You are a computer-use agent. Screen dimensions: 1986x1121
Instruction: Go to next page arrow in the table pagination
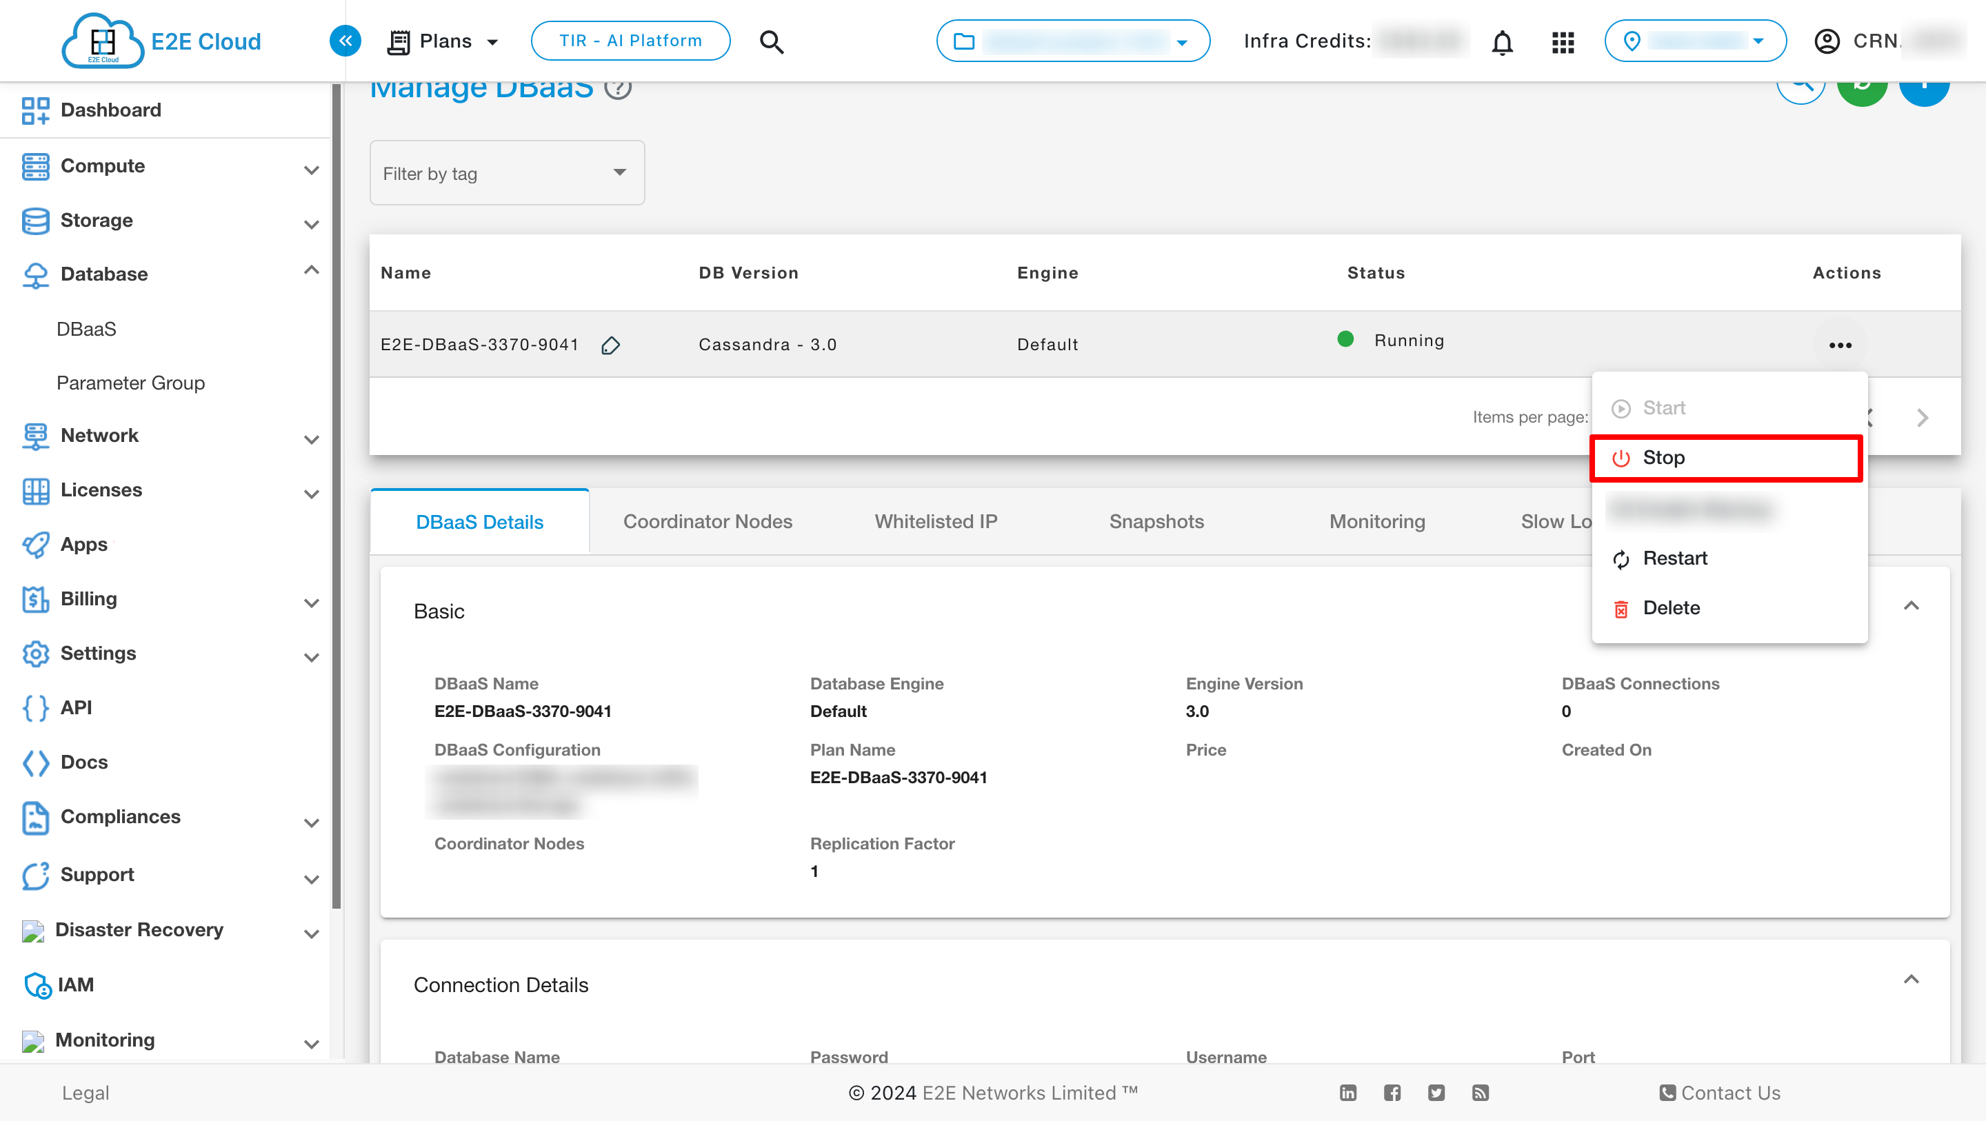click(x=1923, y=417)
